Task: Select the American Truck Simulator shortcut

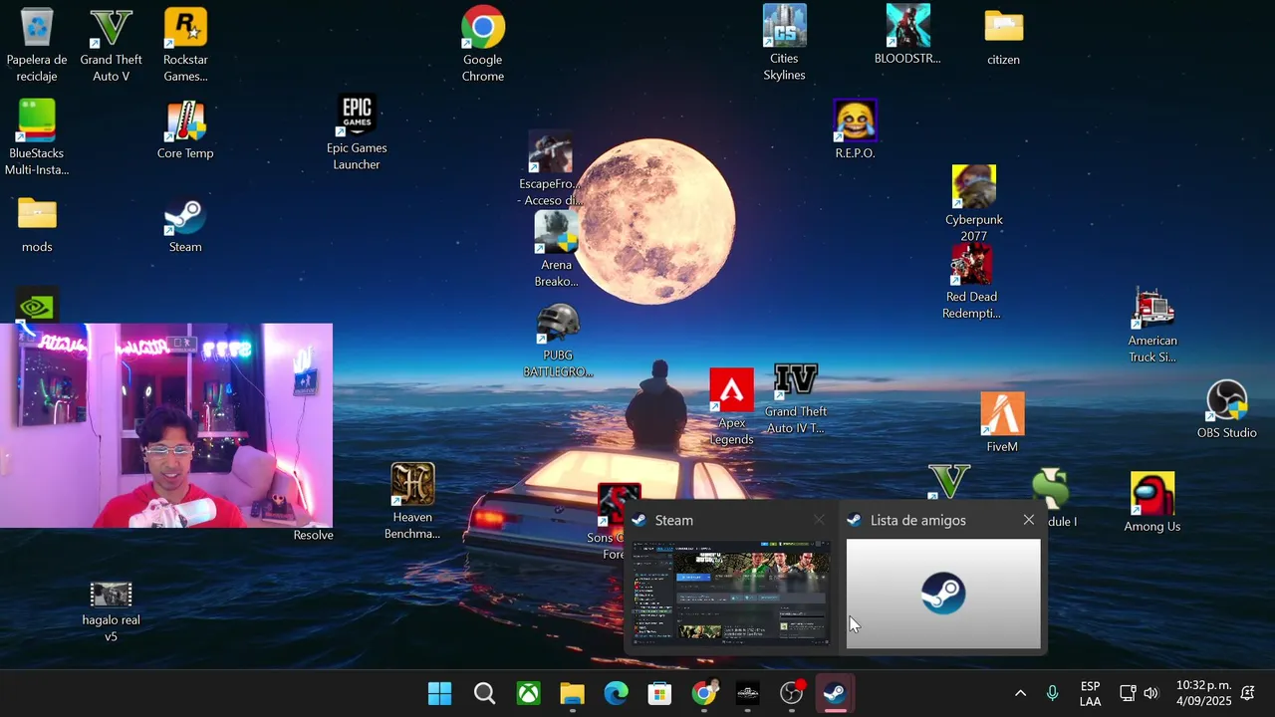Action: (1152, 326)
